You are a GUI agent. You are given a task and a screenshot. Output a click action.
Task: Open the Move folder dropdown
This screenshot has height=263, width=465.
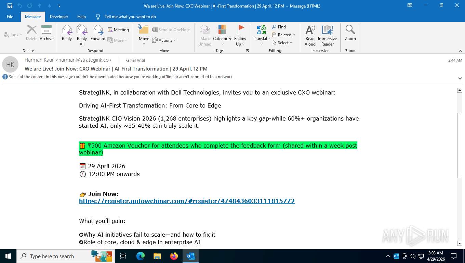point(144,35)
